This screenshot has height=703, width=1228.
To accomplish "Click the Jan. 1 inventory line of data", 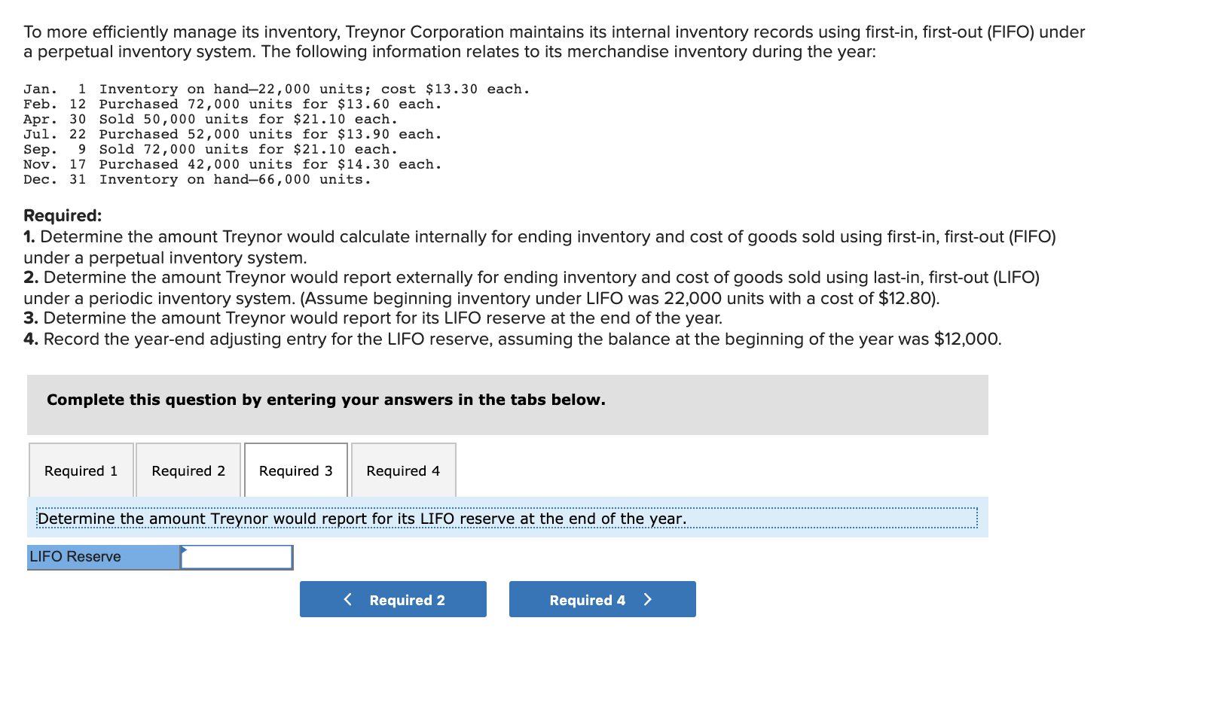I will (277, 88).
